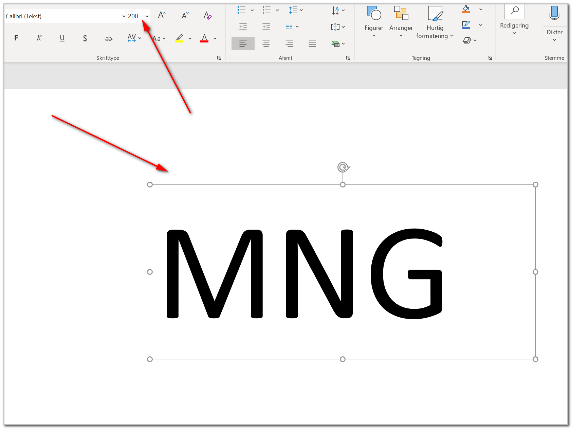The image size is (572, 429).
Task: Open Redigering search menu
Action: (514, 20)
